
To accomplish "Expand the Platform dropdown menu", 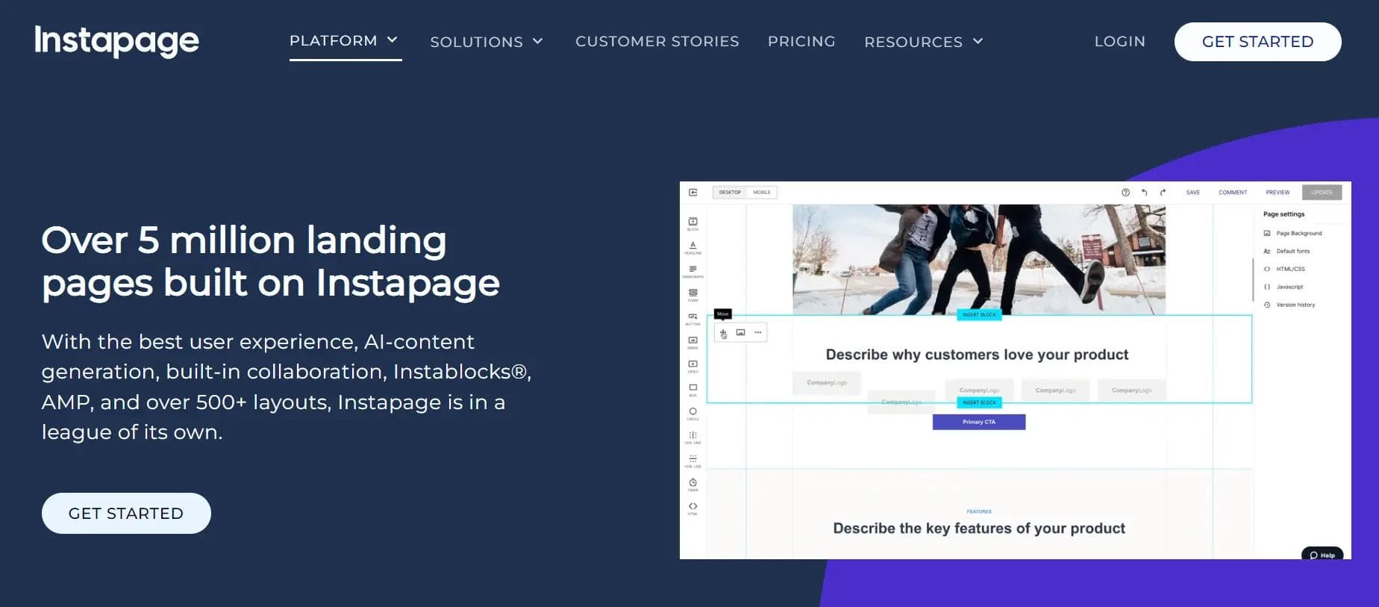I will tap(345, 41).
